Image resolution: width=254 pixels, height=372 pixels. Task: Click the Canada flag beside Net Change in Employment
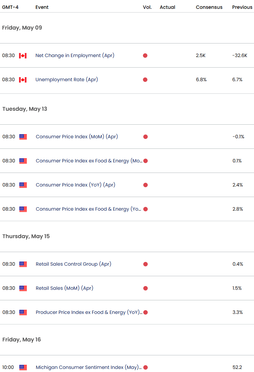[x=23, y=55]
